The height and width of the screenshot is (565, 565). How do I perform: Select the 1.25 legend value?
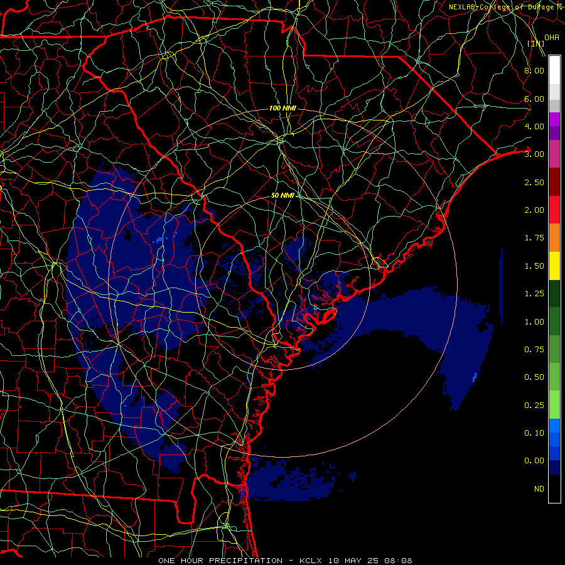pos(534,294)
